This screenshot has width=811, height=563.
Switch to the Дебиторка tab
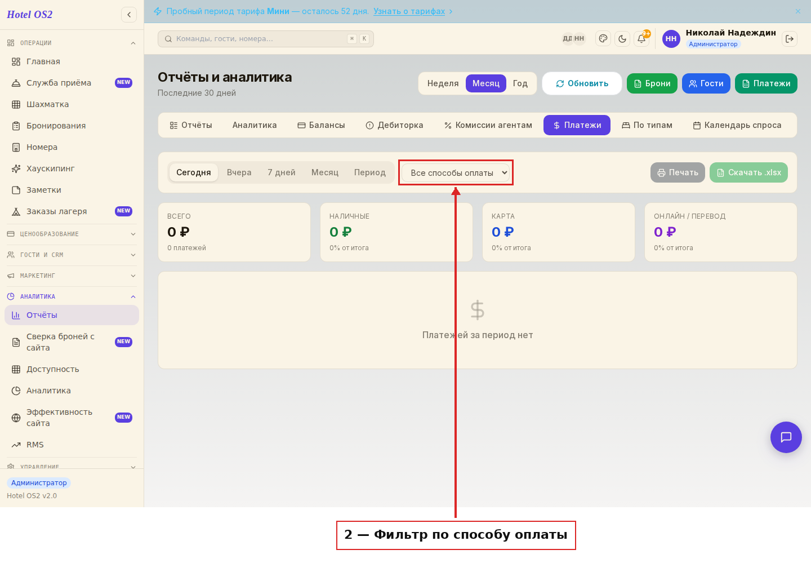394,125
